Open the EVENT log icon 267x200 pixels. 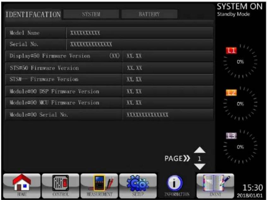[x=215, y=186]
